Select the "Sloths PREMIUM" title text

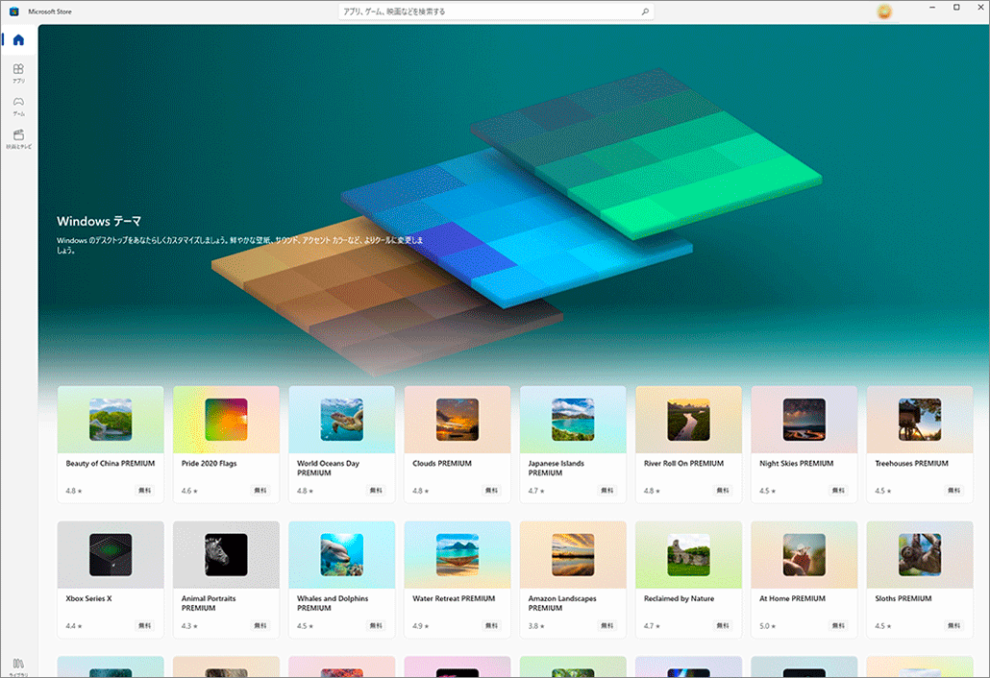point(903,598)
